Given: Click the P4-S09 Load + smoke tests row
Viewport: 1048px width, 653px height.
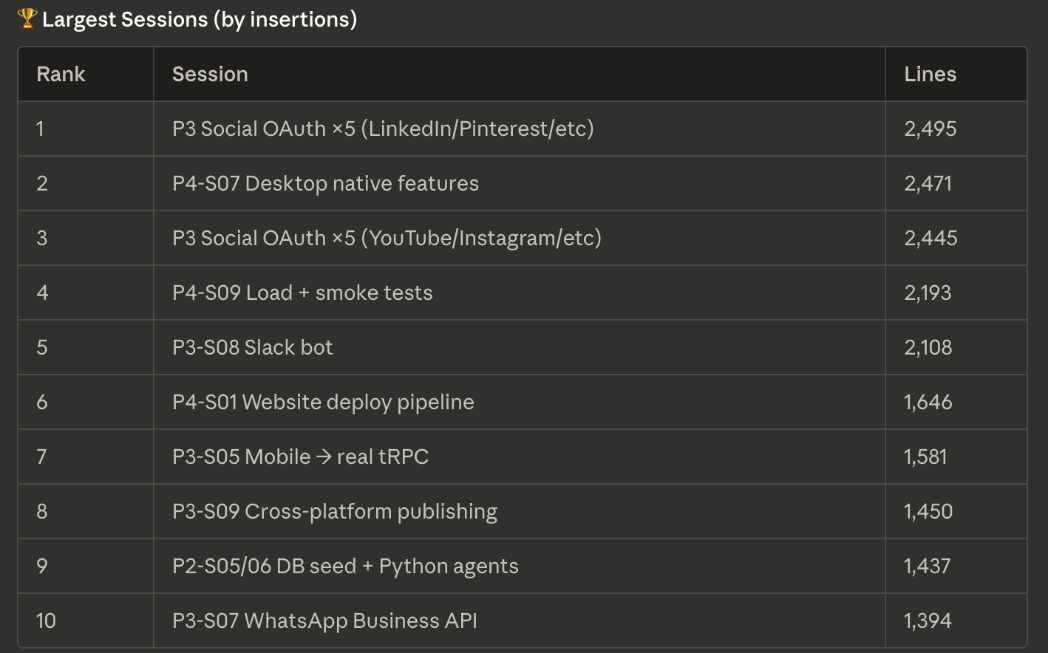Looking at the screenshot, I should (302, 293).
